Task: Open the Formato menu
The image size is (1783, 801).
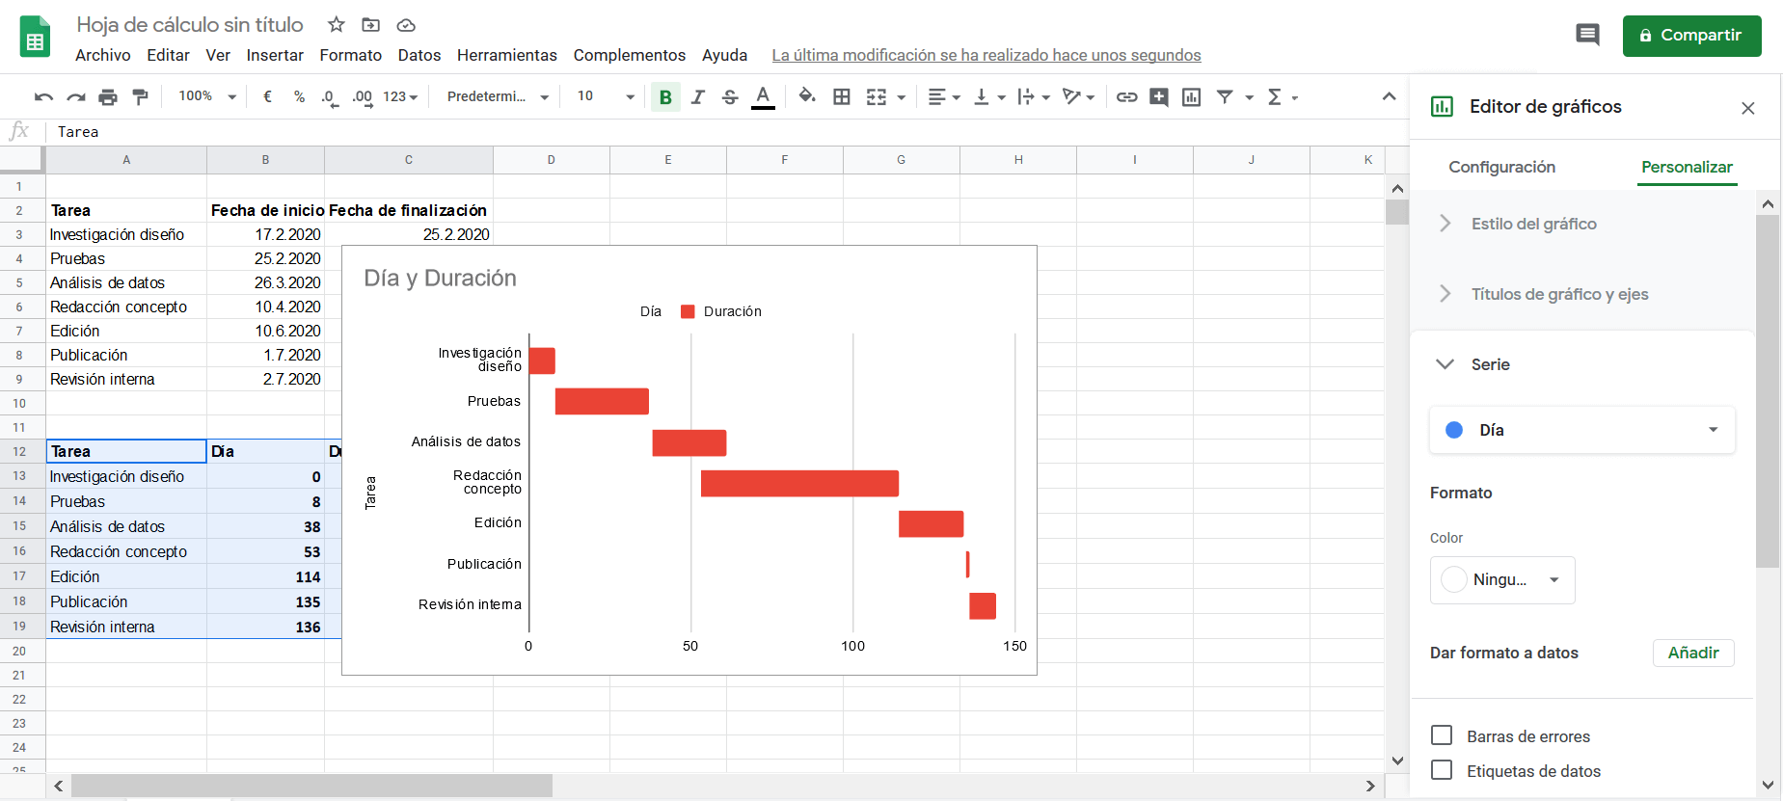Action: pyautogui.click(x=351, y=55)
